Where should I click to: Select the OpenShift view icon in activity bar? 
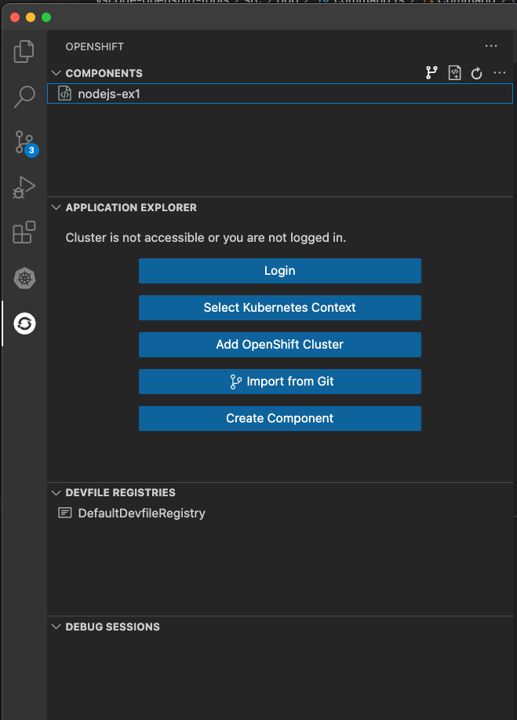tap(25, 323)
